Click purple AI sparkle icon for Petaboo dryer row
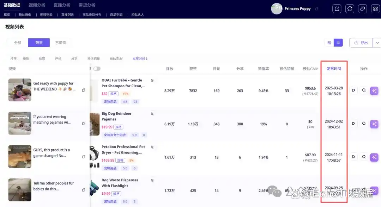Viewport: 381px width, 207px height. point(374,157)
